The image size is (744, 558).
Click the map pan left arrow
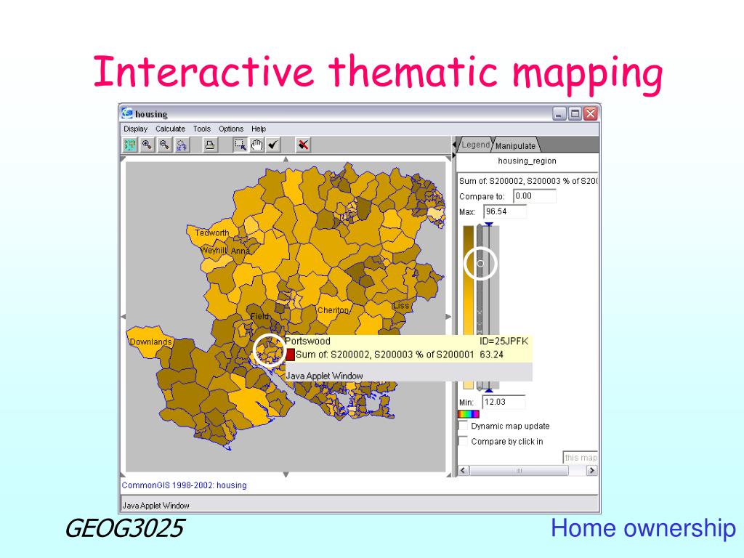point(124,317)
